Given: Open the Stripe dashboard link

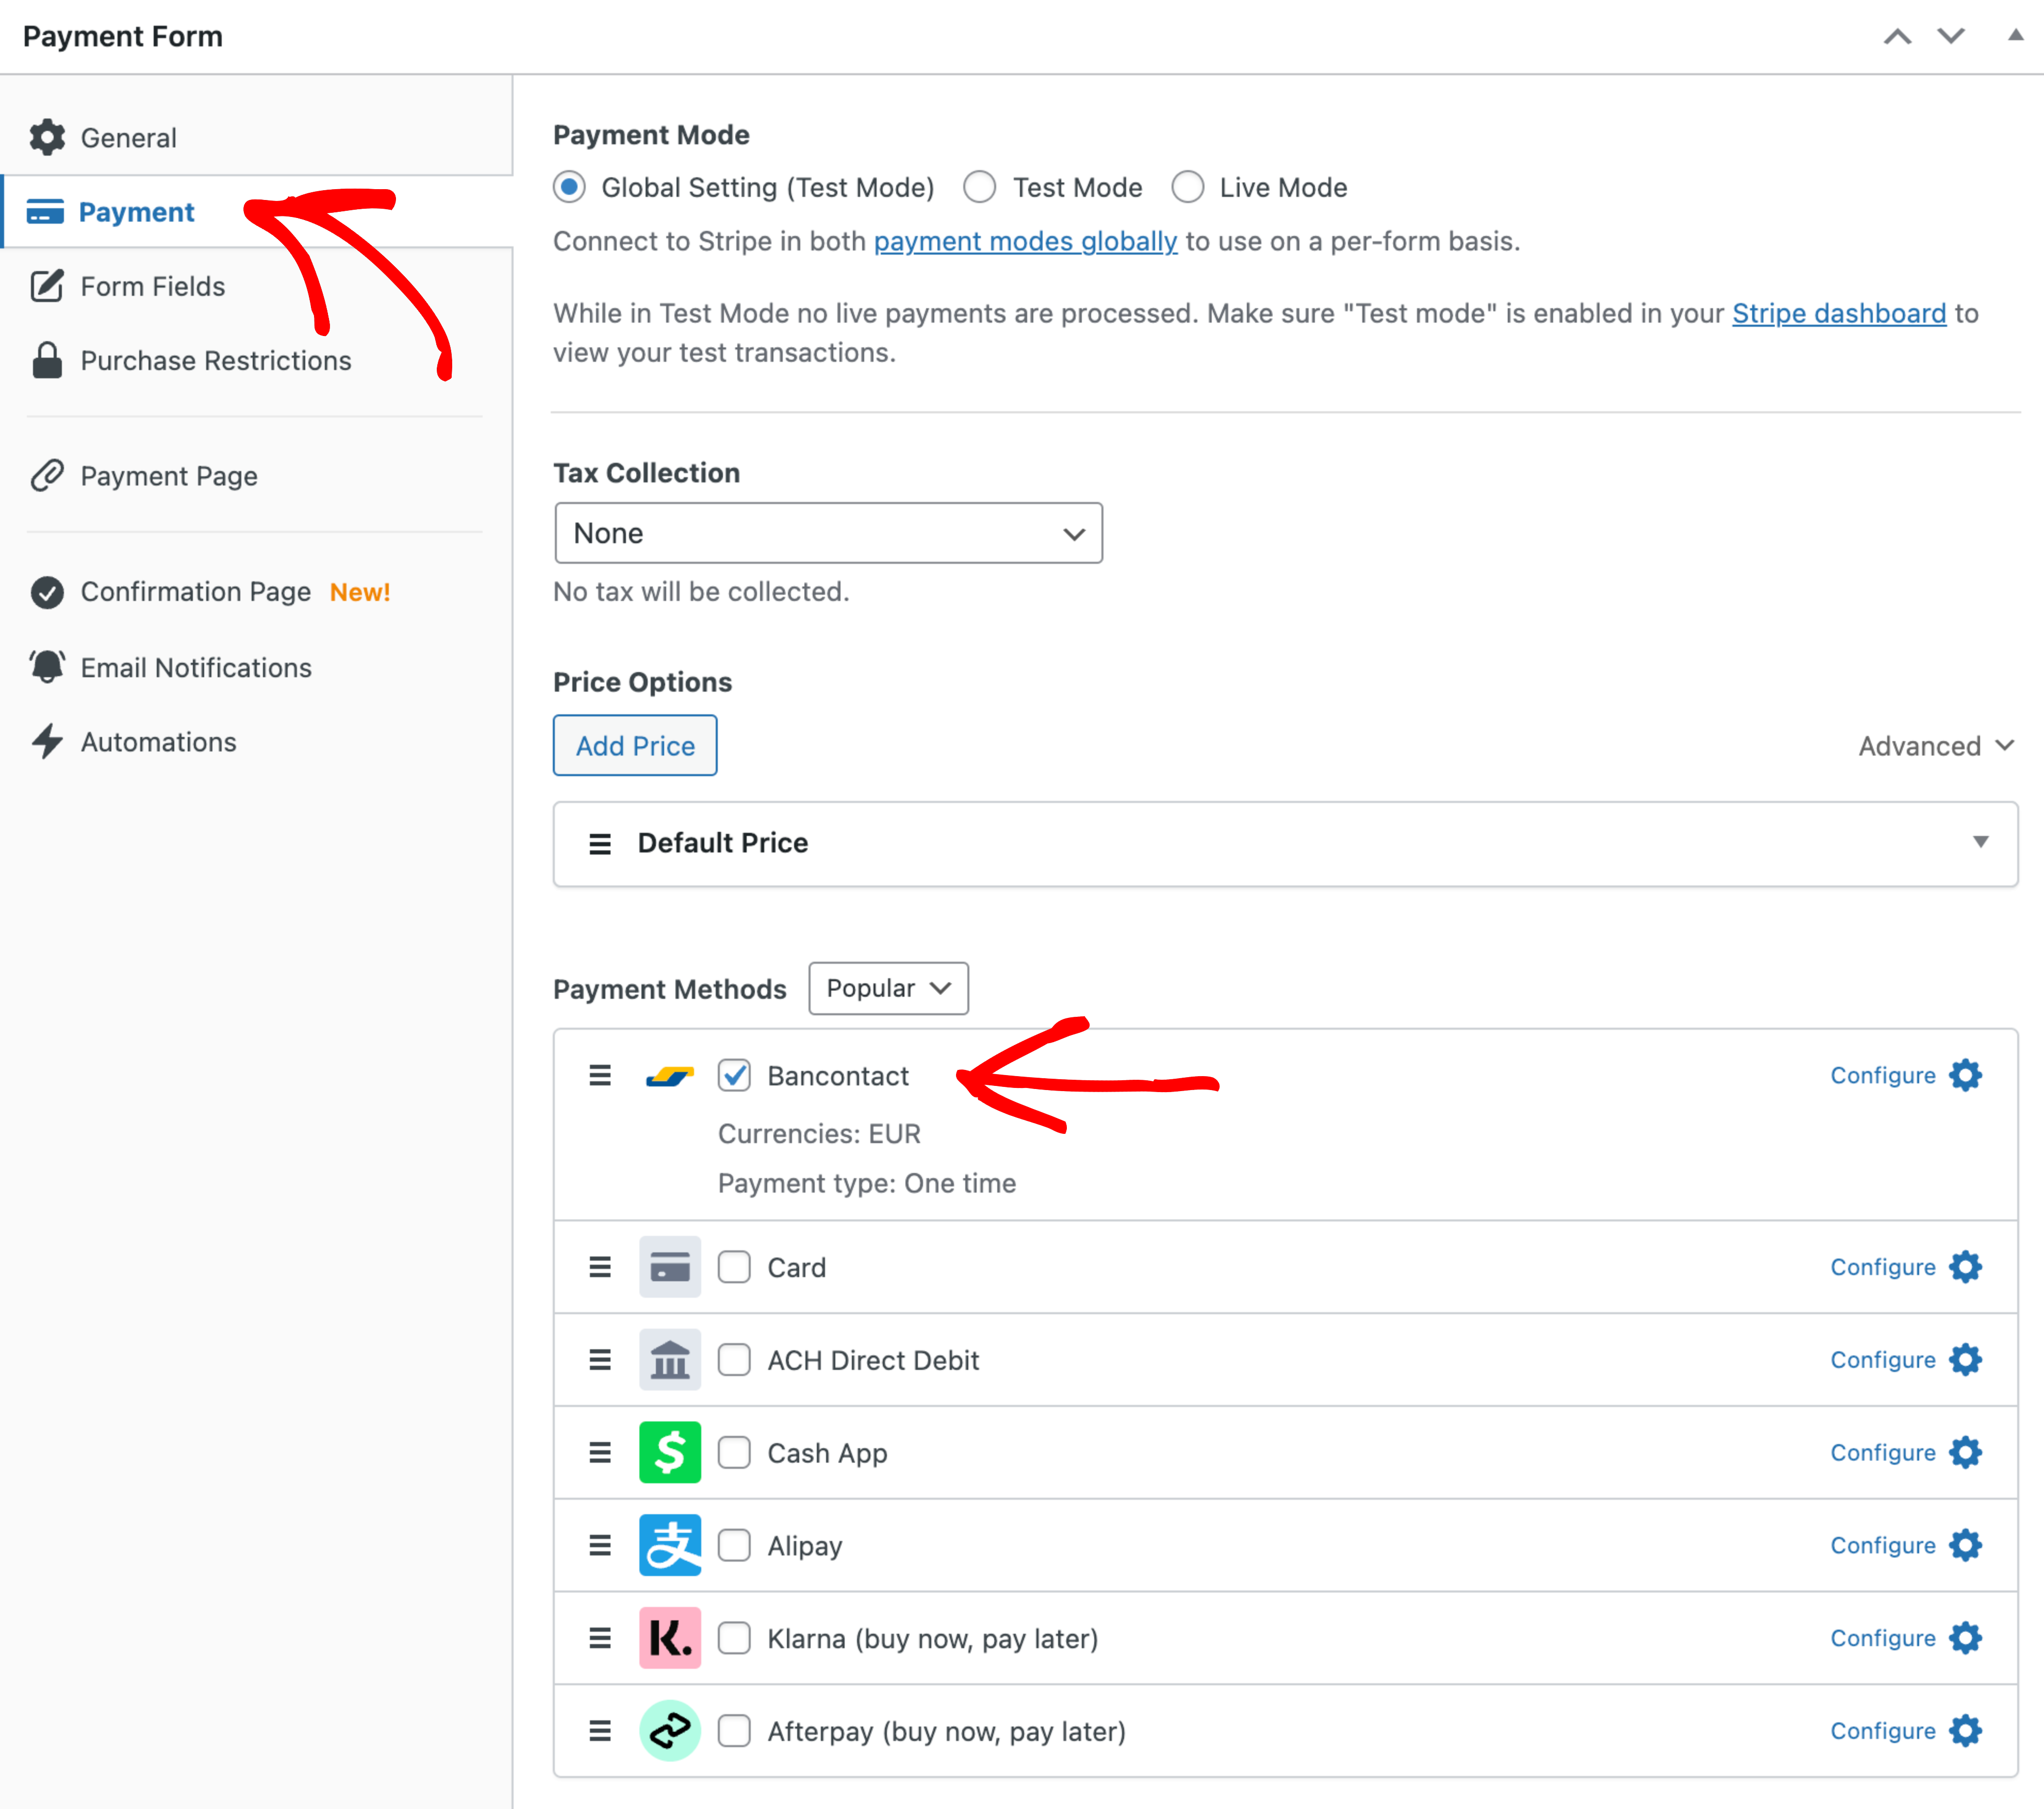Looking at the screenshot, I should point(1838,314).
